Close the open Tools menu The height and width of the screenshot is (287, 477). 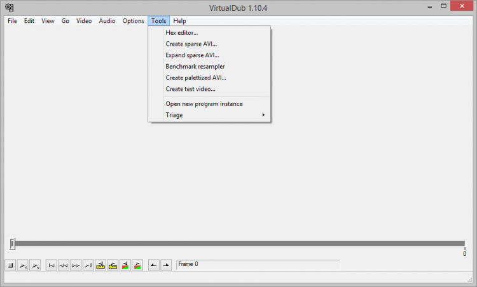[x=159, y=21]
